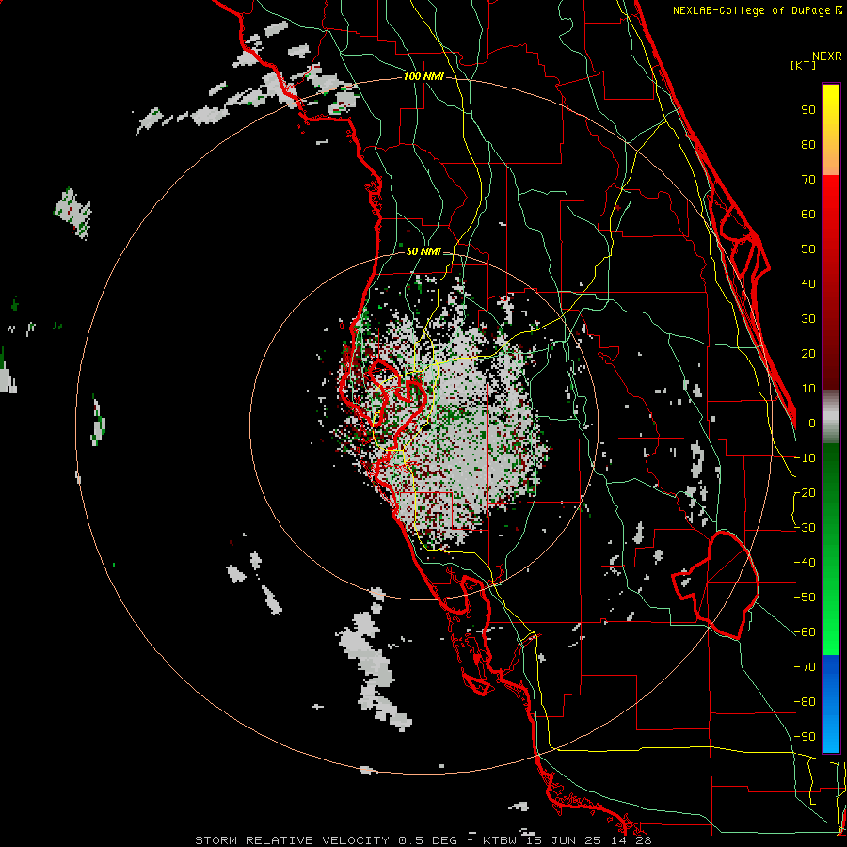Viewport: 847px width, 847px height.
Task: Click the -40 value on the velocity scale
Action: [805, 563]
